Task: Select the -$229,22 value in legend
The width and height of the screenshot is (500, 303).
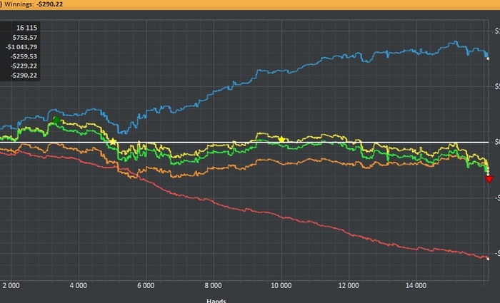Action: coord(24,66)
